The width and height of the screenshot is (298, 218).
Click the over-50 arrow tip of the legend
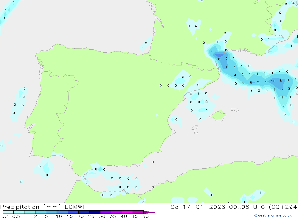click(149, 212)
